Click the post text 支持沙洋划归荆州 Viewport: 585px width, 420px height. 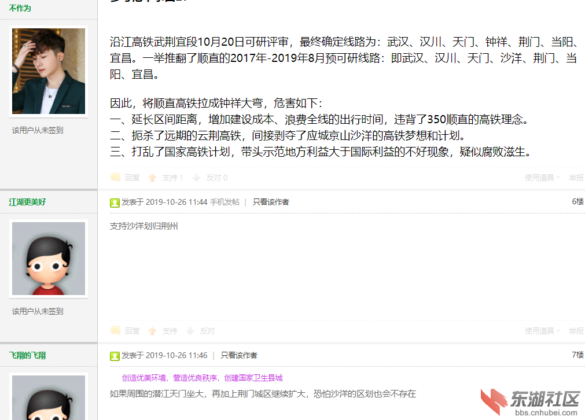click(144, 226)
